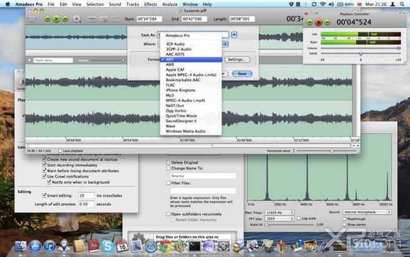Click the Record button in Suzanne.aiff toolbar
The image size is (410, 257).
click(x=76, y=19)
